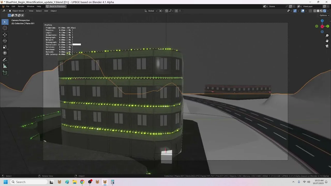
Task: Activate the Scale tool
Action: click(5, 47)
